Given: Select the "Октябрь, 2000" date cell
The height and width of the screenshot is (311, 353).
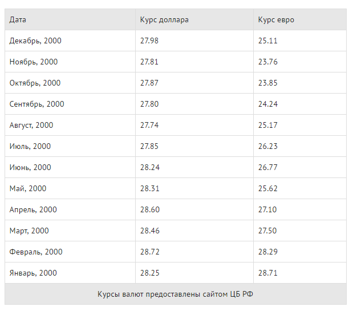Looking at the screenshot, I should pos(35,83).
